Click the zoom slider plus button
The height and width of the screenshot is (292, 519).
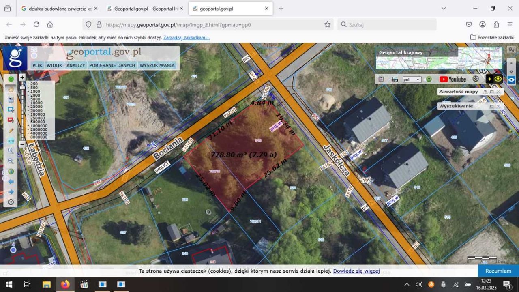click(22, 77)
